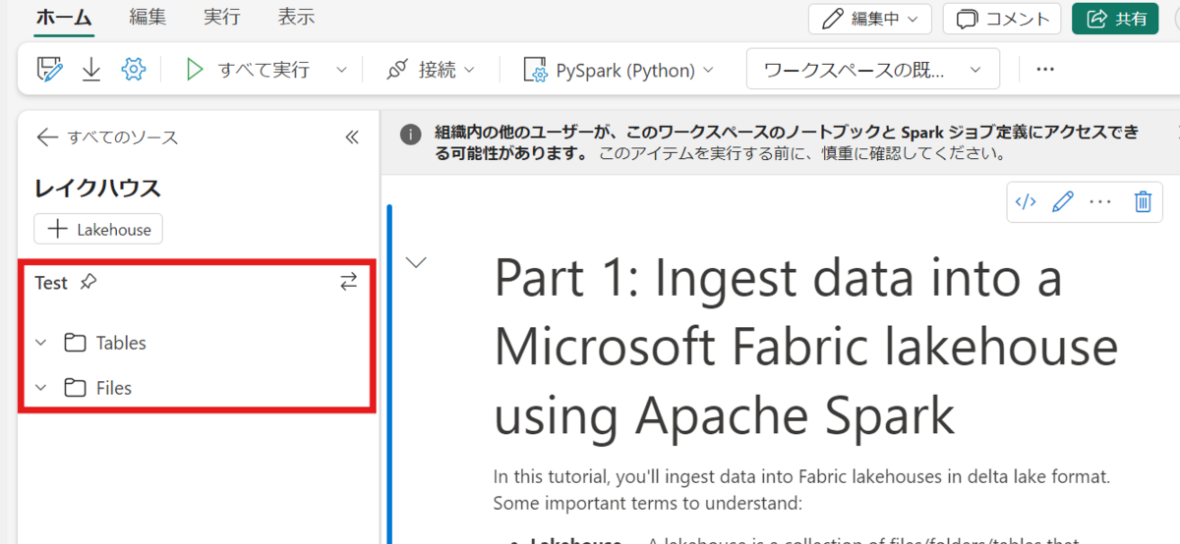Switch to the 実行 tab
This screenshot has height=544, width=1180.
pos(222,18)
